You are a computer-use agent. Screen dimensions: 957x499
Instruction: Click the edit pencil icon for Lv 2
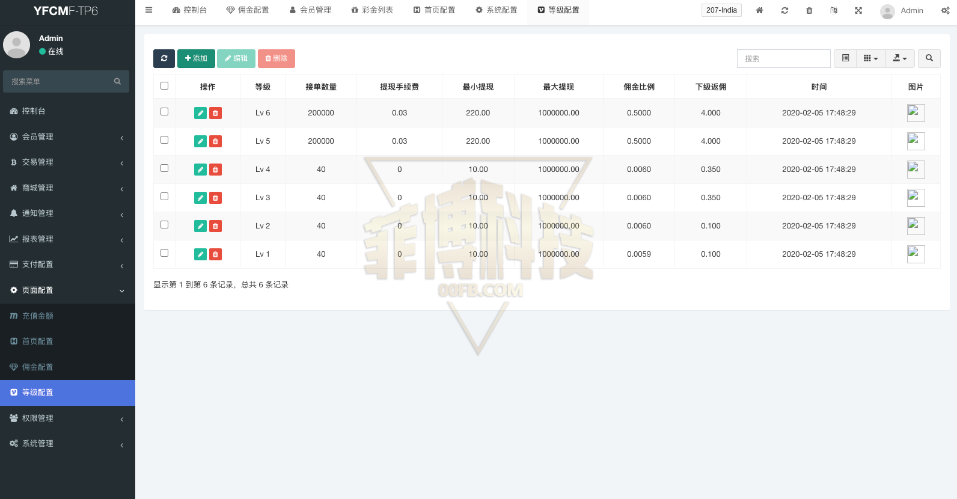pyautogui.click(x=201, y=226)
